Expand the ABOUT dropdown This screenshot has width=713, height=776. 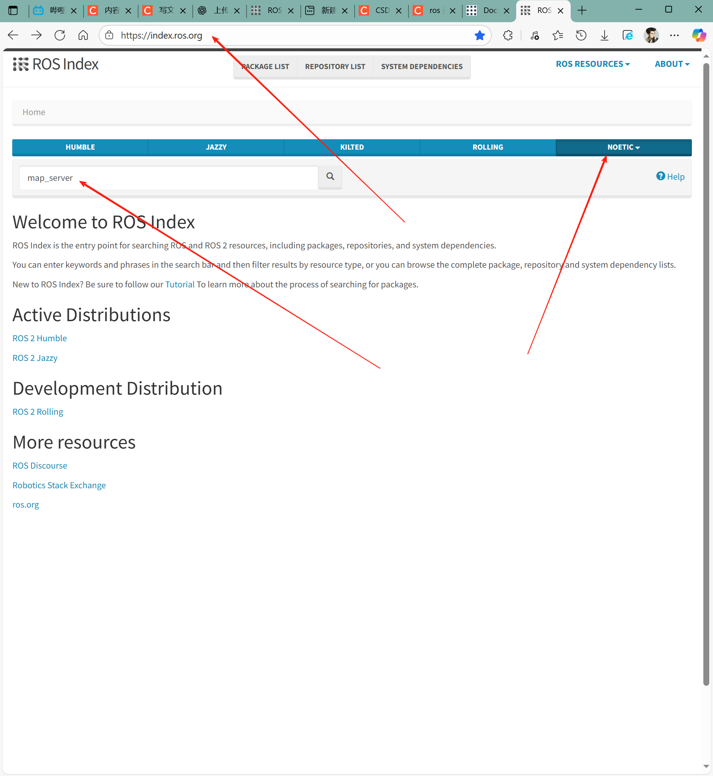(672, 64)
